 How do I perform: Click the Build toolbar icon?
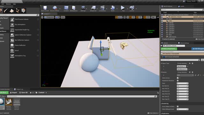point(113,8)
